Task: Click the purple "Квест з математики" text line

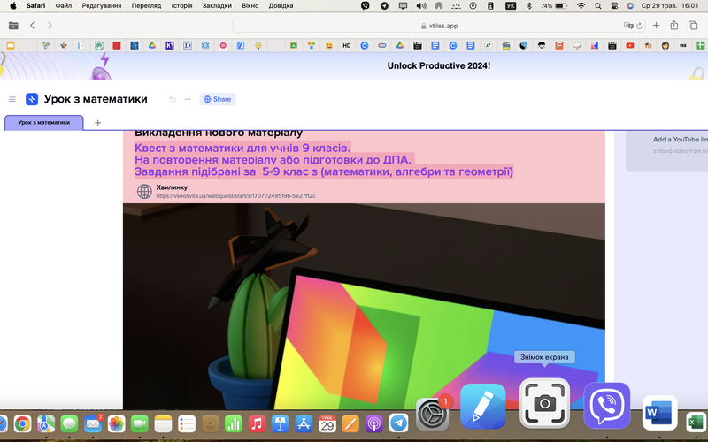Action: [x=242, y=148]
